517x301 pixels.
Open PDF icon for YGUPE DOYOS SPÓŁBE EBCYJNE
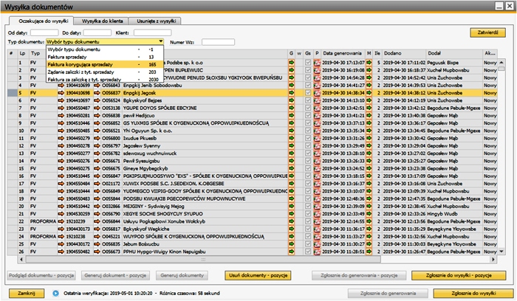click(x=317, y=108)
